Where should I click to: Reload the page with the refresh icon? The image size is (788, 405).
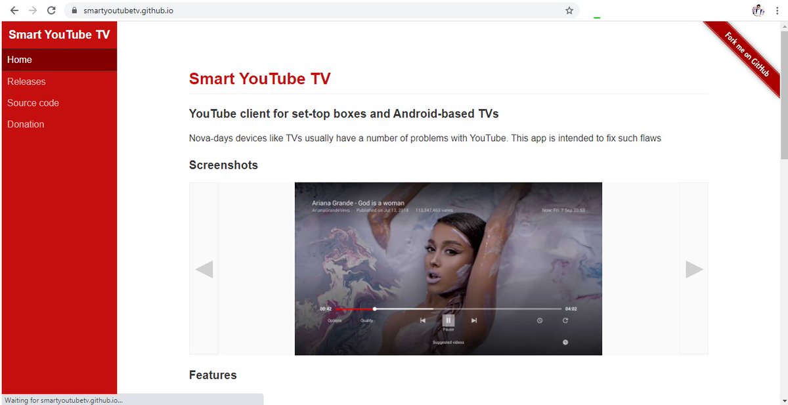51,11
